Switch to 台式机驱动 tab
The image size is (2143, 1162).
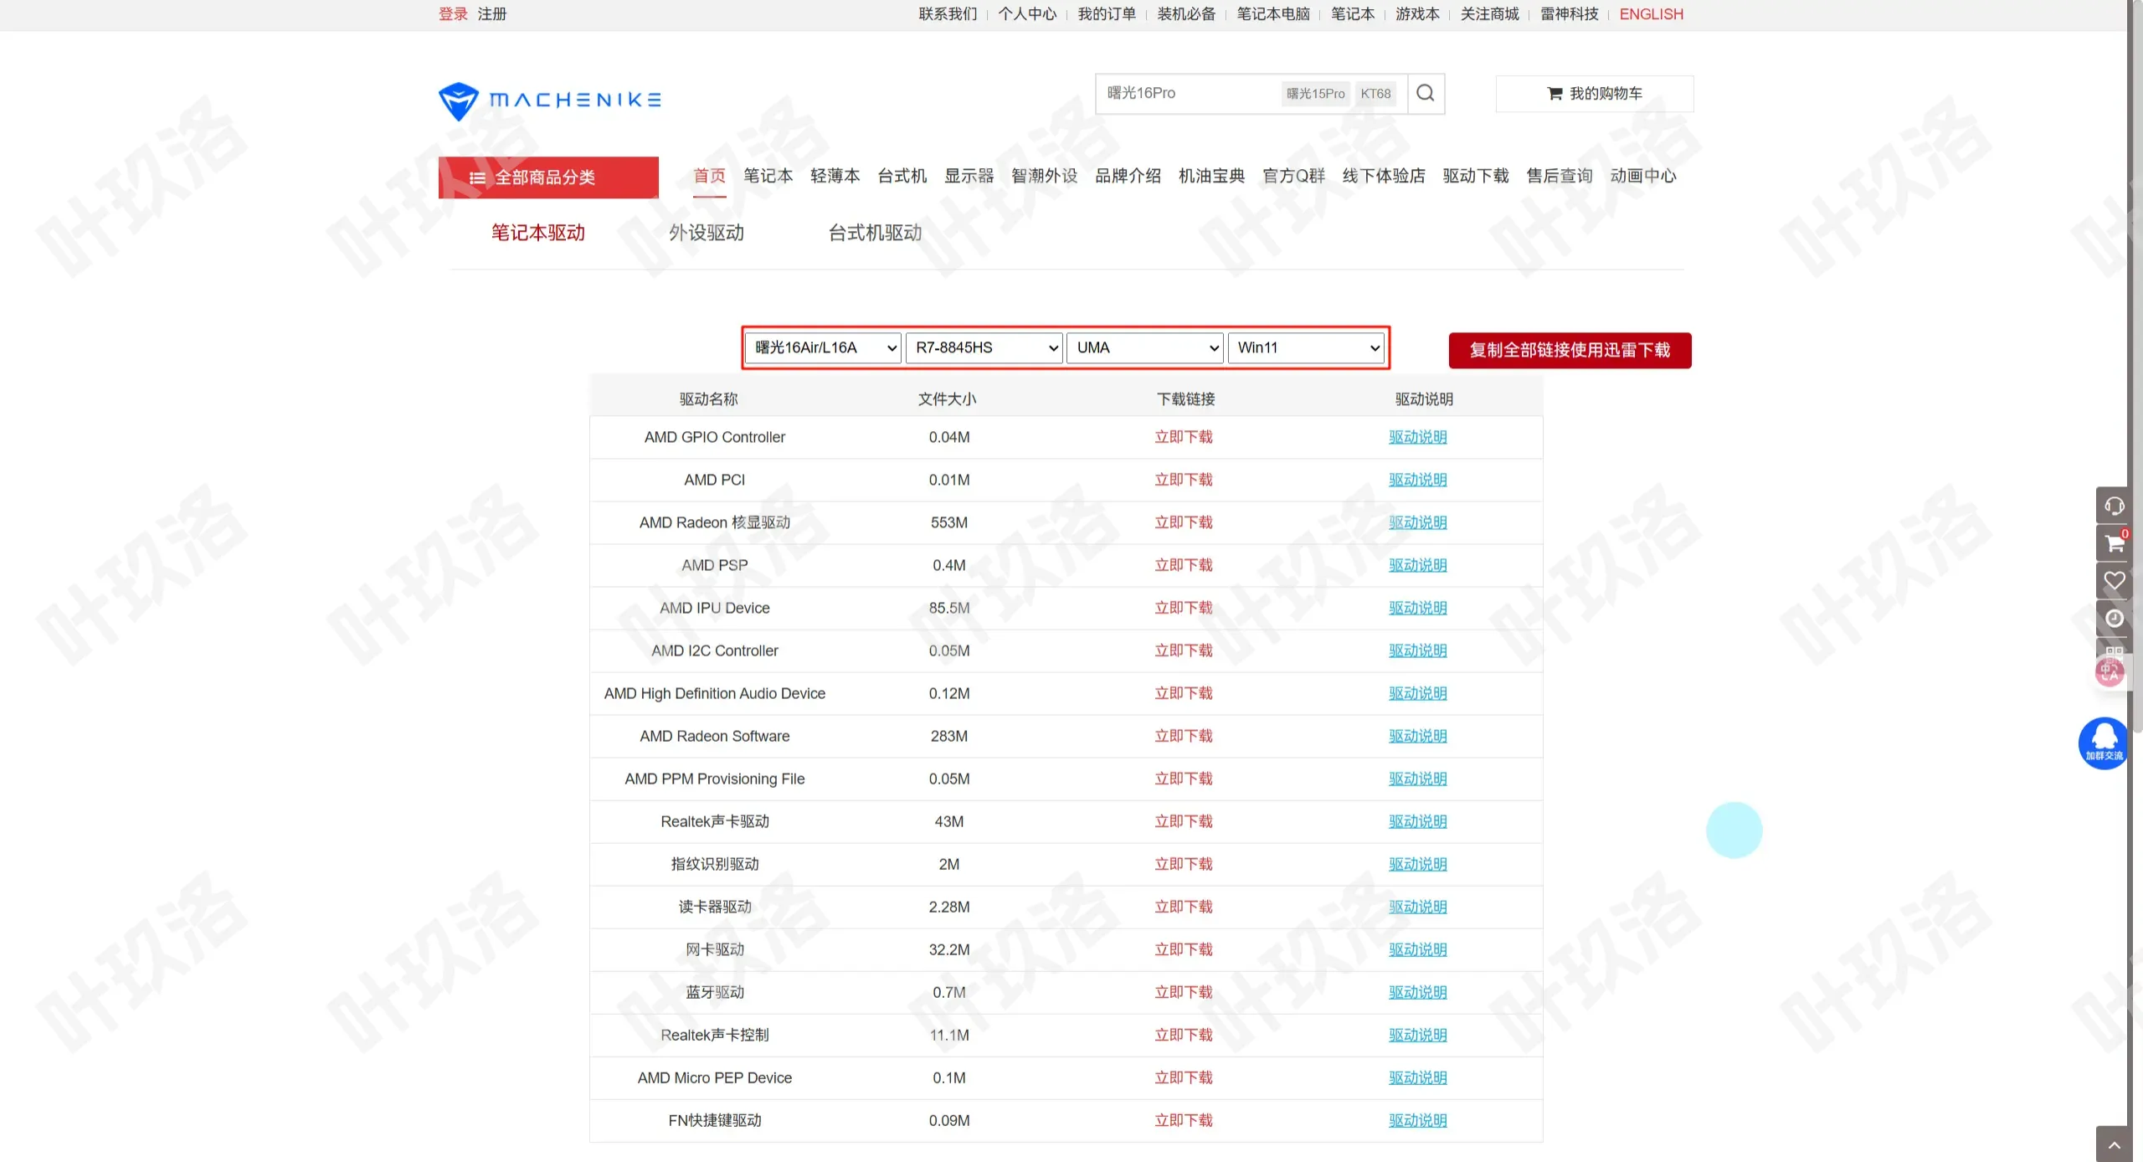pos(875,233)
